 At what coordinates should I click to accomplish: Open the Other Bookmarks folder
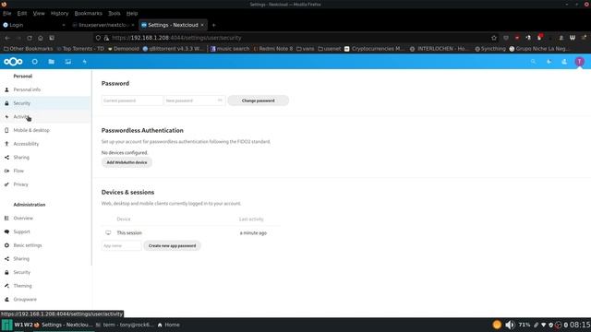[x=29, y=49]
